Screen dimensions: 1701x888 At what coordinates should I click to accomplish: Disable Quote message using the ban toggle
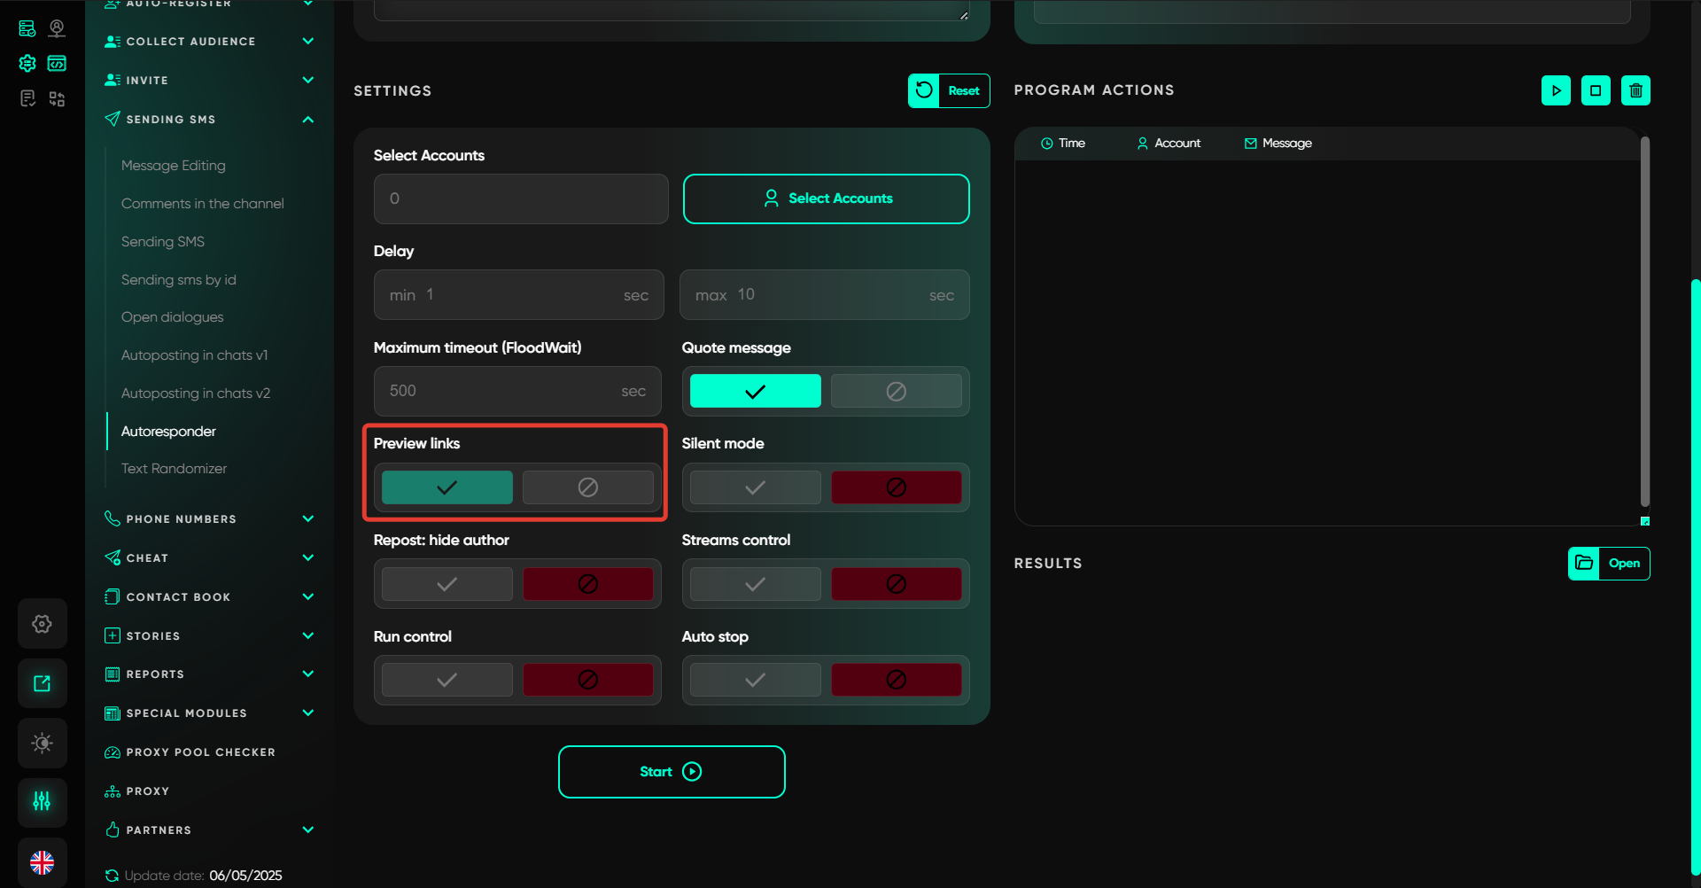[896, 391]
